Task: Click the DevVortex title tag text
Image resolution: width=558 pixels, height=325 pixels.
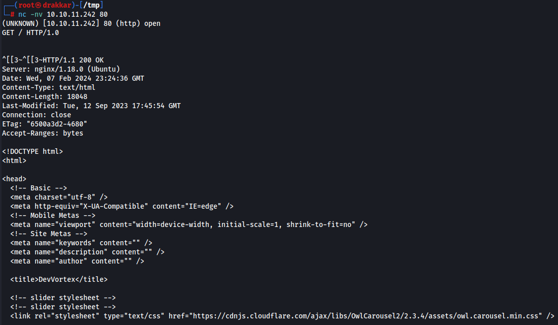Action: [x=59, y=279]
